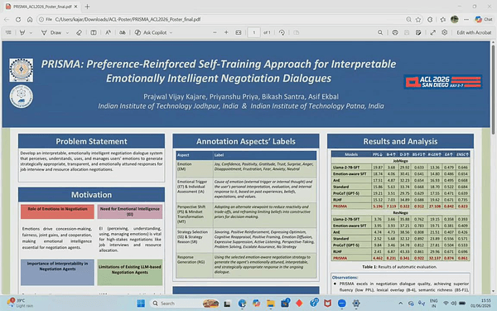Click Edit with Acrobat

[474, 32]
